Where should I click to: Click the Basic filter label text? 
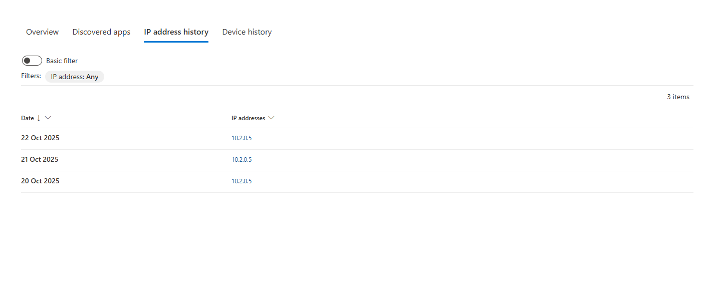62,61
